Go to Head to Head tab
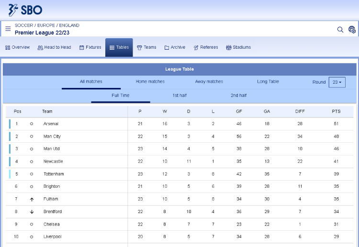Image resolution: width=359 pixels, height=247 pixels. coord(54,47)
